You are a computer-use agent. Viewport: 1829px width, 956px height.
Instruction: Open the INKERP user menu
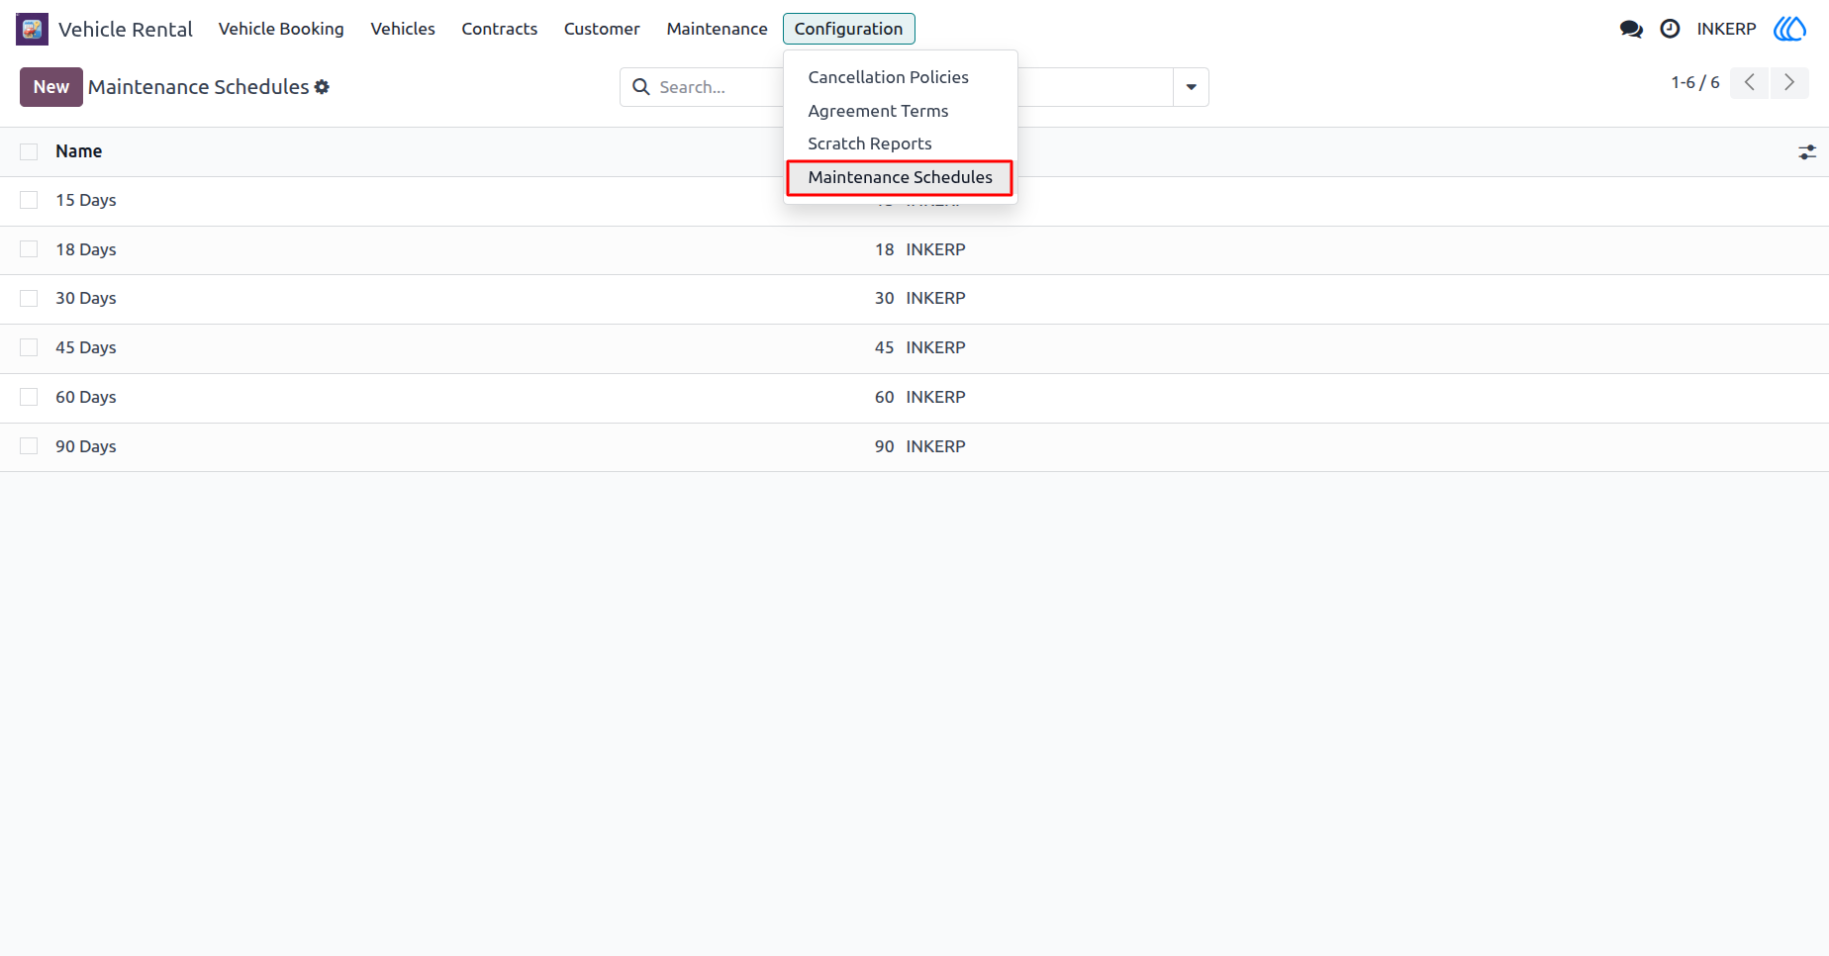(x=1726, y=29)
